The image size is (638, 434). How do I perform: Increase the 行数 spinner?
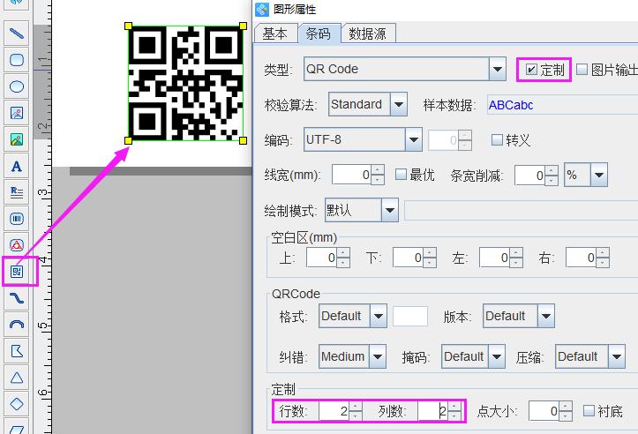point(356,406)
